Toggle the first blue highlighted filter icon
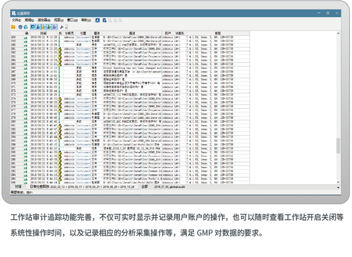The image size is (352, 257). [x=33, y=27]
